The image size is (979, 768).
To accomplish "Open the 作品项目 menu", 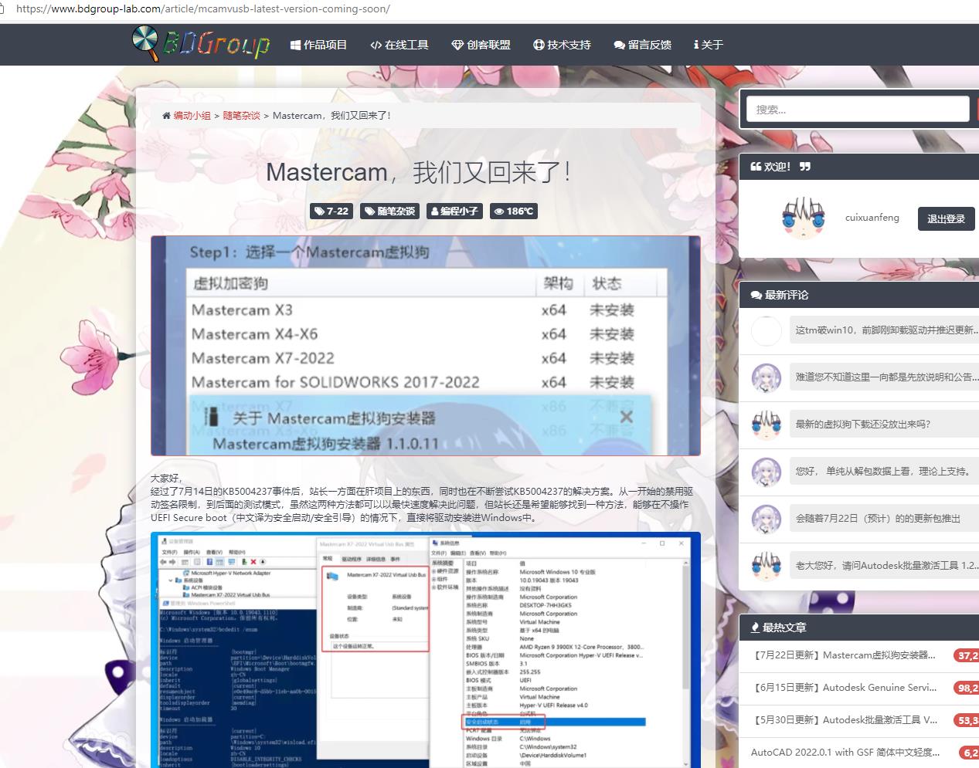I will [318, 45].
